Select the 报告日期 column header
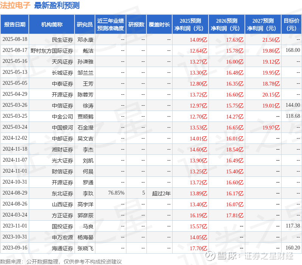Image resolution: width=302 pixels, height=265 pixels. coord(15,25)
